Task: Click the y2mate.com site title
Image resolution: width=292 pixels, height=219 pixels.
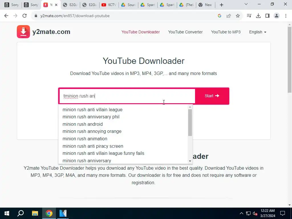Action: pos(51,32)
